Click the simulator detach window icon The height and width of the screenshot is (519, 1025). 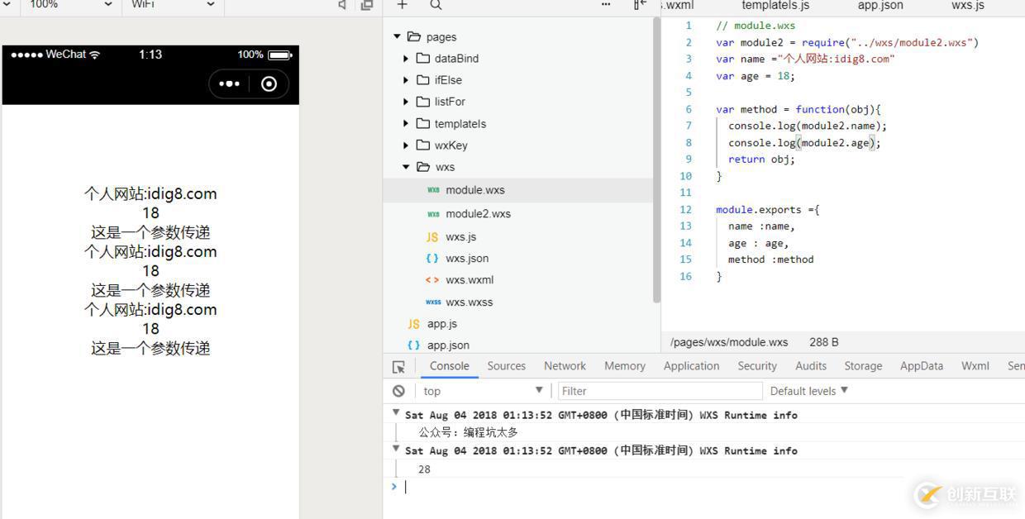367,5
